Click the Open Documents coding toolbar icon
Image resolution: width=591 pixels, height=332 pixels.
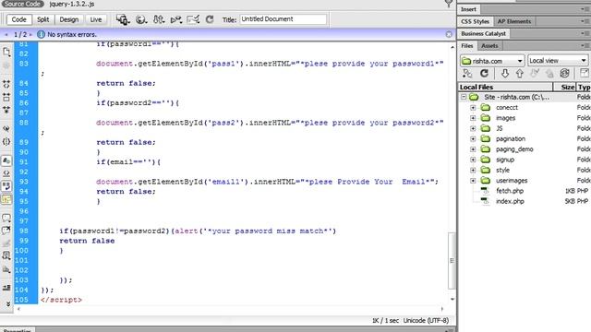pyautogui.click(x=6, y=52)
